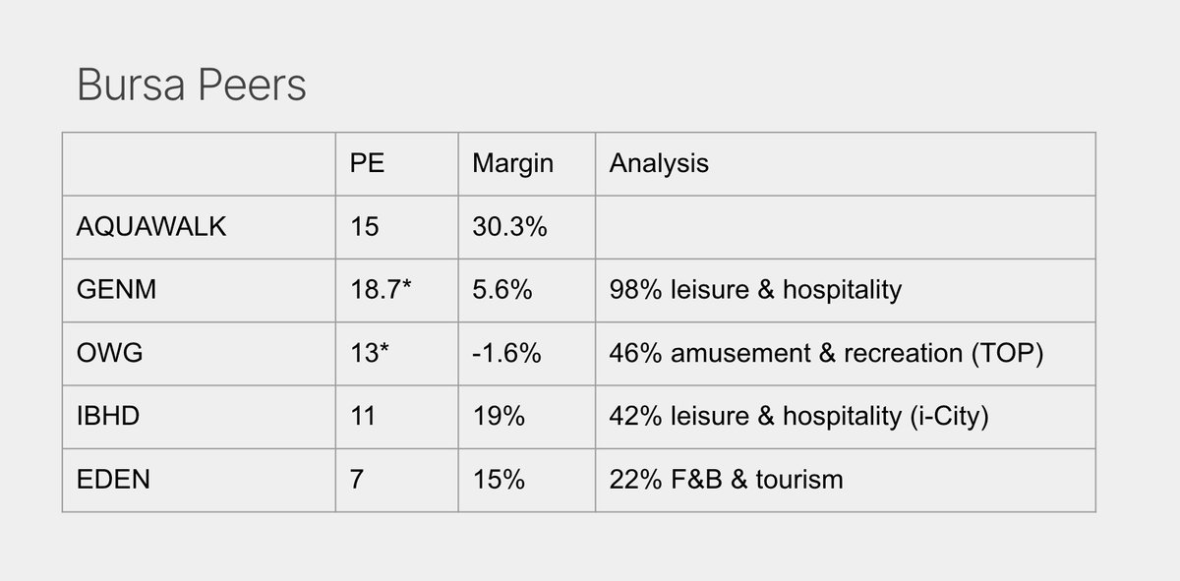The width and height of the screenshot is (1180, 581).
Task: Select the 42% leisure & hospitality (i-City) cell
Action: tap(798, 416)
